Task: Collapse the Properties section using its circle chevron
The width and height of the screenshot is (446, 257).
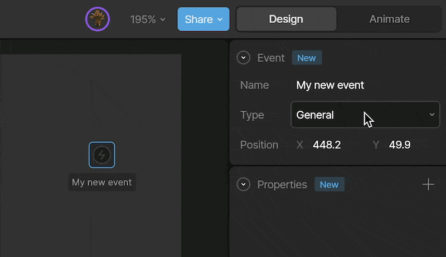Action: [x=244, y=184]
